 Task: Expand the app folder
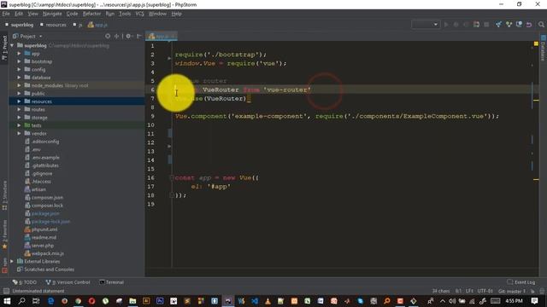pos(19,54)
